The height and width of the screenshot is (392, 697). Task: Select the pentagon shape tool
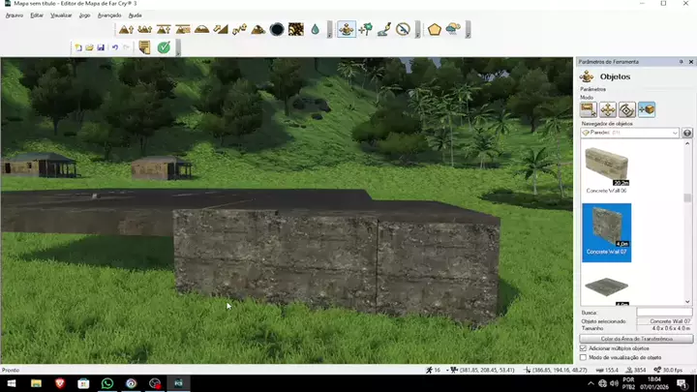pos(434,30)
